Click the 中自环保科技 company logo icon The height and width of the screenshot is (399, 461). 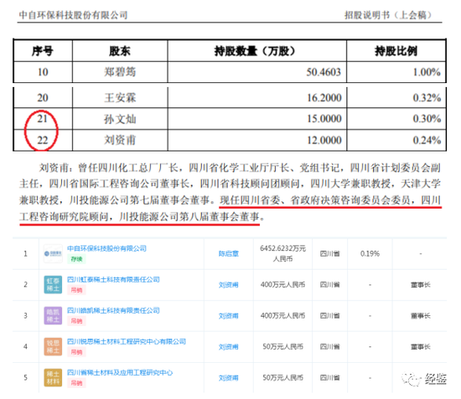coord(53,253)
